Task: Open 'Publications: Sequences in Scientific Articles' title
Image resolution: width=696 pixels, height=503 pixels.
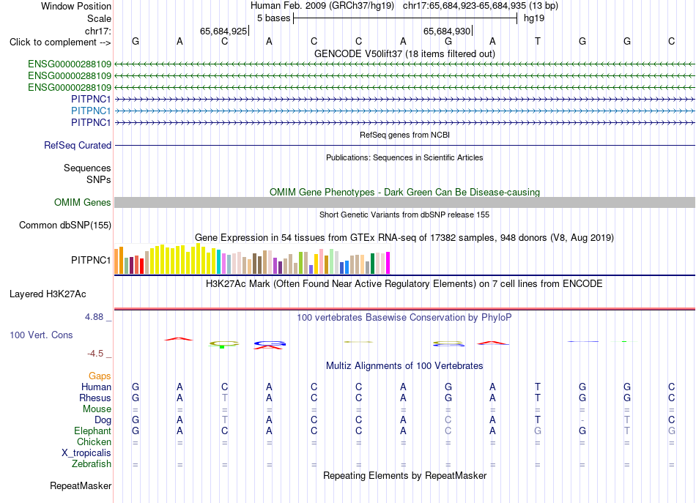Action: coord(404,157)
